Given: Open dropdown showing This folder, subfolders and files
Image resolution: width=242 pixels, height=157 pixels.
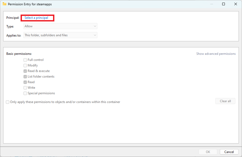Looking at the screenshot, I should point(60,35).
